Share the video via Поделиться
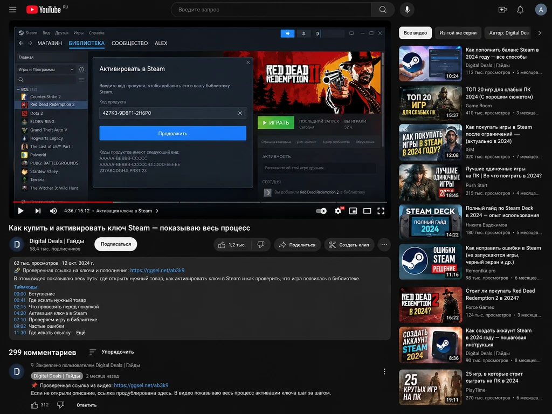Image resolution: width=552 pixels, height=414 pixels. [298, 245]
